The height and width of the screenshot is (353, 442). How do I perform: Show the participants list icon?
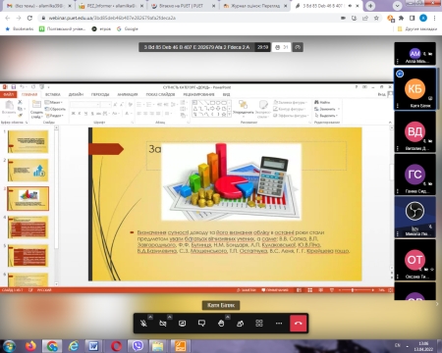pyautogui.click(x=240, y=324)
